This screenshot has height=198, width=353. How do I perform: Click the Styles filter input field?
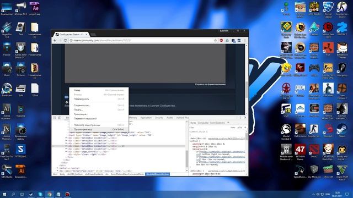(x=208, y=128)
